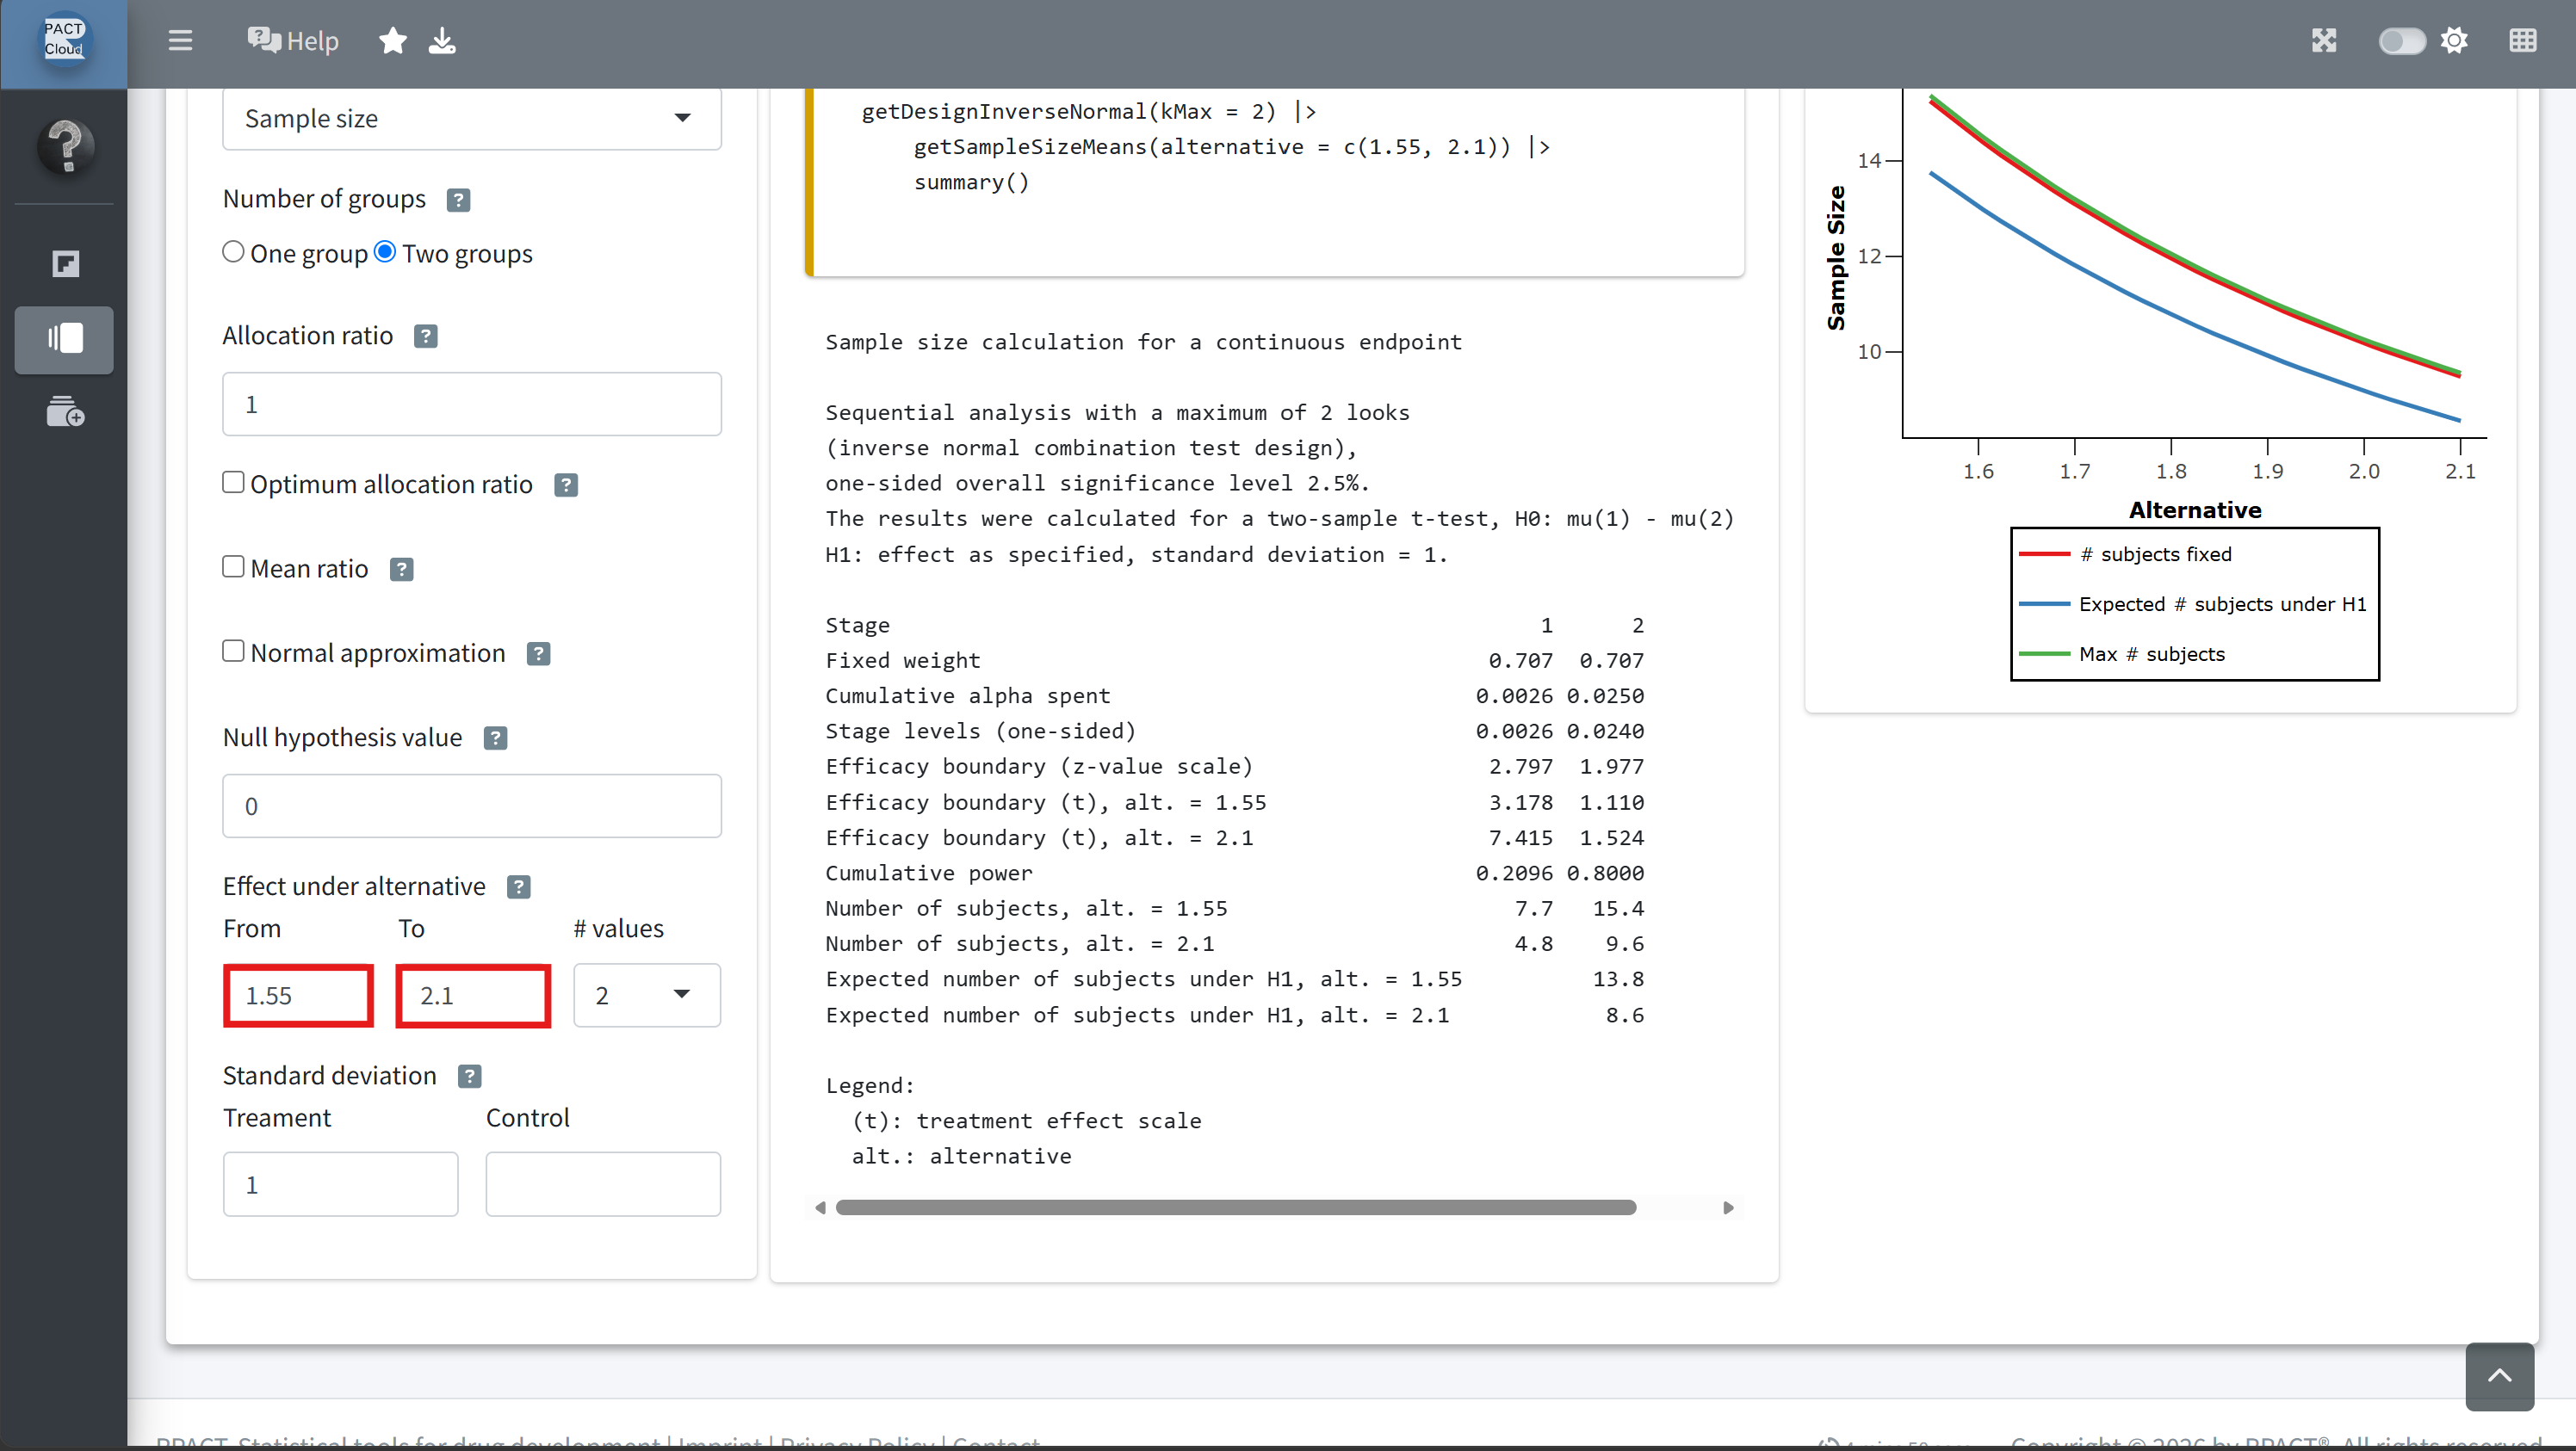Click the From effect value field
The height and width of the screenshot is (1451, 2576).
[298, 996]
